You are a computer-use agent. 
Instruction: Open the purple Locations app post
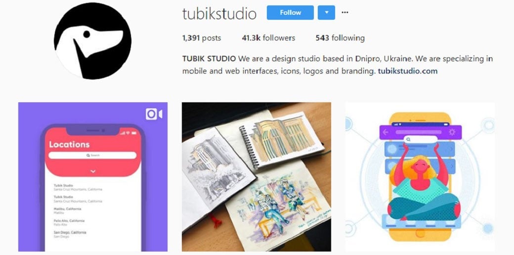point(93,176)
